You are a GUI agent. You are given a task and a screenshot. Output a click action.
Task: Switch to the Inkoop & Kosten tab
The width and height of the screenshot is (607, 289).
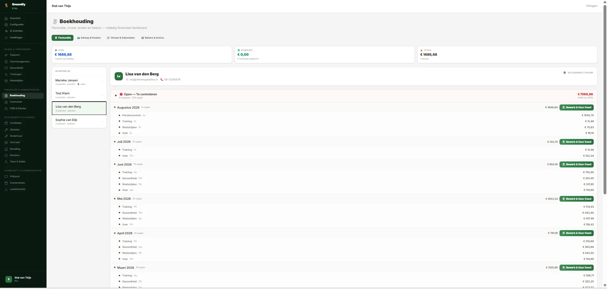(x=89, y=38)
